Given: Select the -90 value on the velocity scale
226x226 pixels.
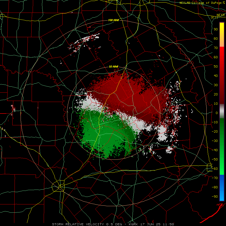Looking at the screenshot, I should pos(215,197).
